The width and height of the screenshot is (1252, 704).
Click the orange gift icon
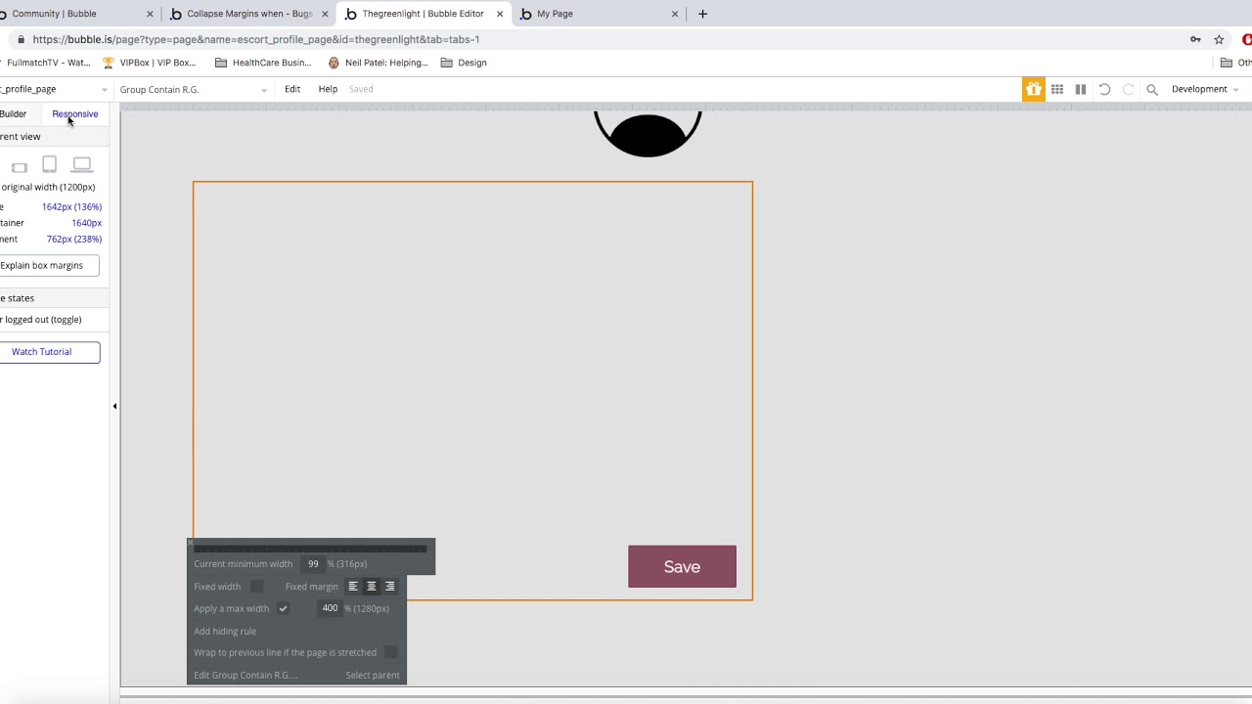click(1034, 89)
